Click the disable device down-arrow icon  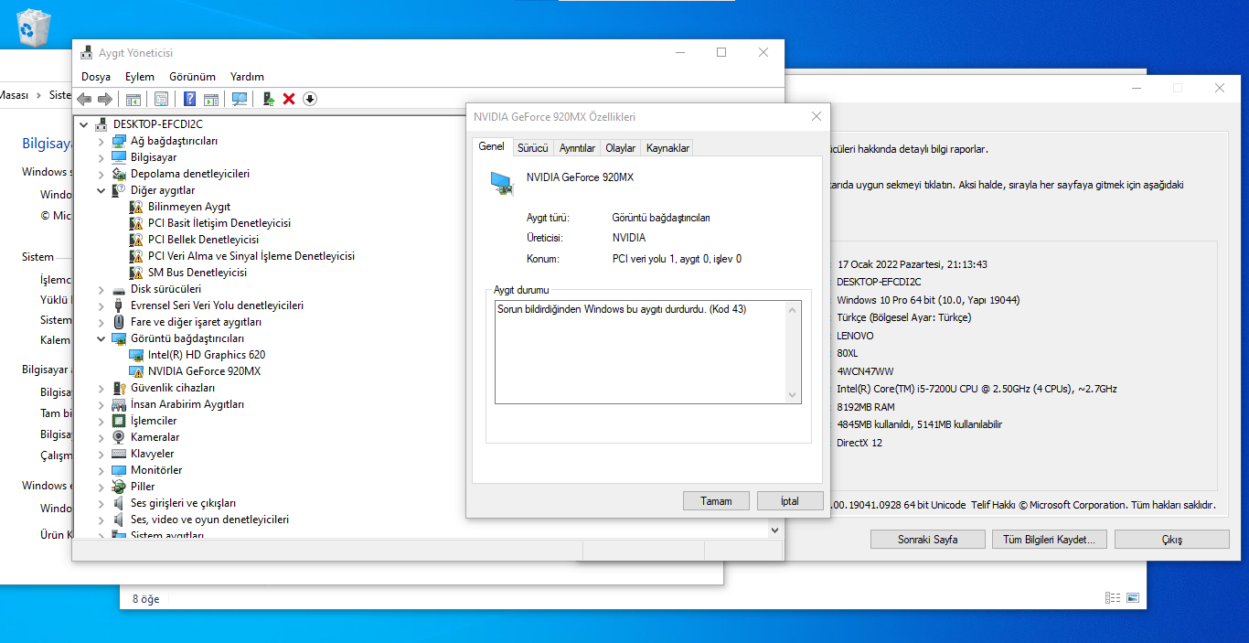[310, 99]
